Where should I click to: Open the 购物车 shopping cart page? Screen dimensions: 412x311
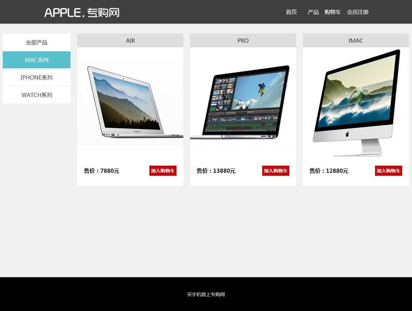tap(332, 12)
